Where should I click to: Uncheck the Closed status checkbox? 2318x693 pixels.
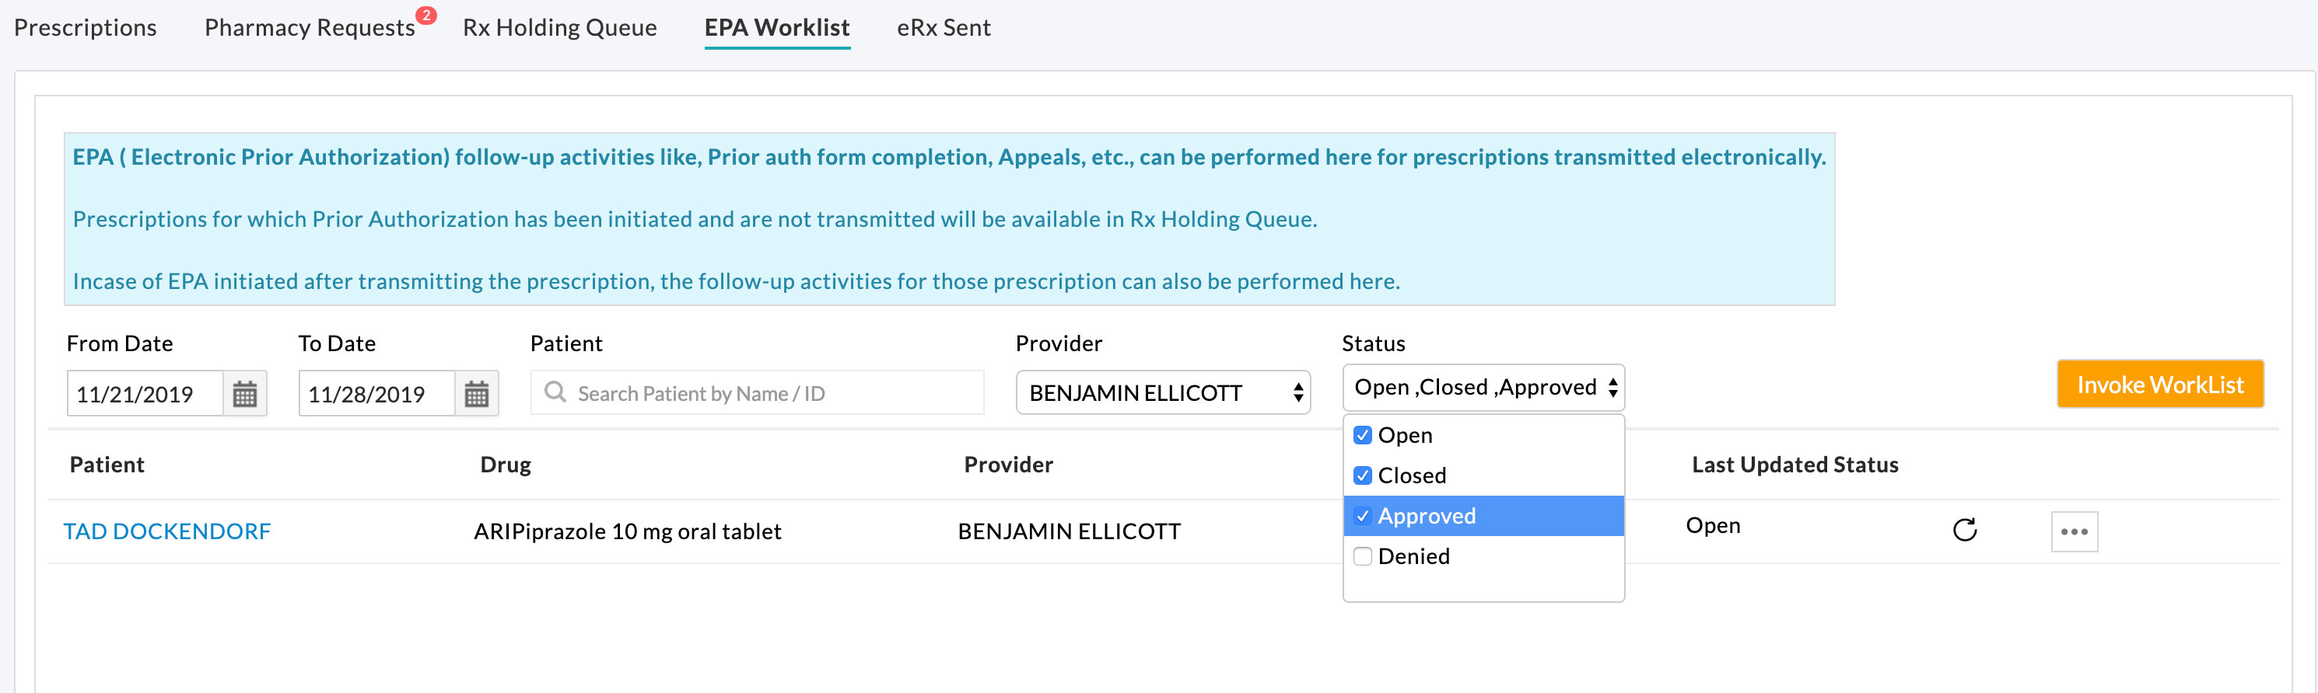pyautogui.click(x=1362, y=475)
